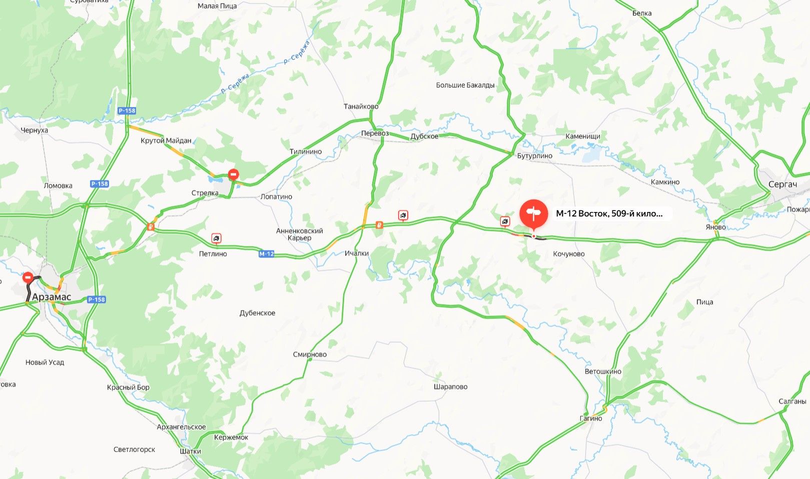Open the road closure sign at Арзамас

[x=29, y=276]
